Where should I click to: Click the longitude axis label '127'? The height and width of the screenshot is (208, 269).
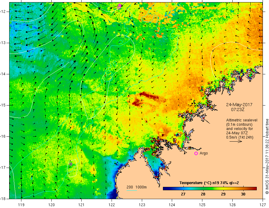click(263, 205)
